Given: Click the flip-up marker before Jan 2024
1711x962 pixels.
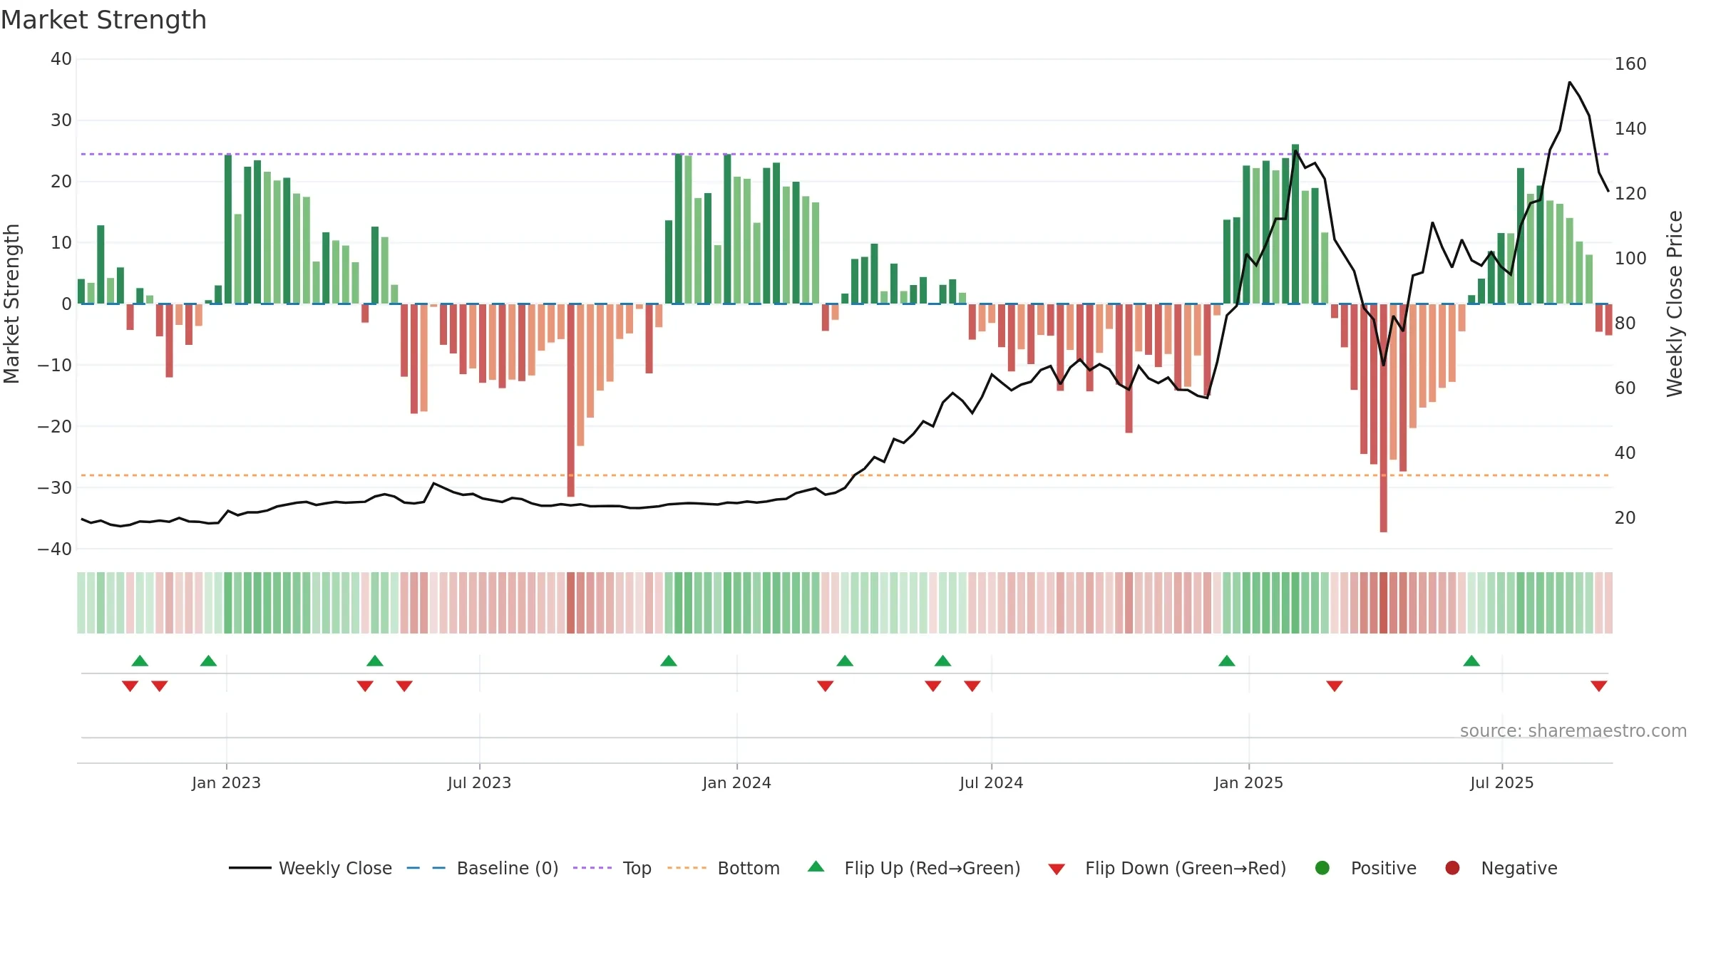Looking at the screenshot, I should pos(669,661).
